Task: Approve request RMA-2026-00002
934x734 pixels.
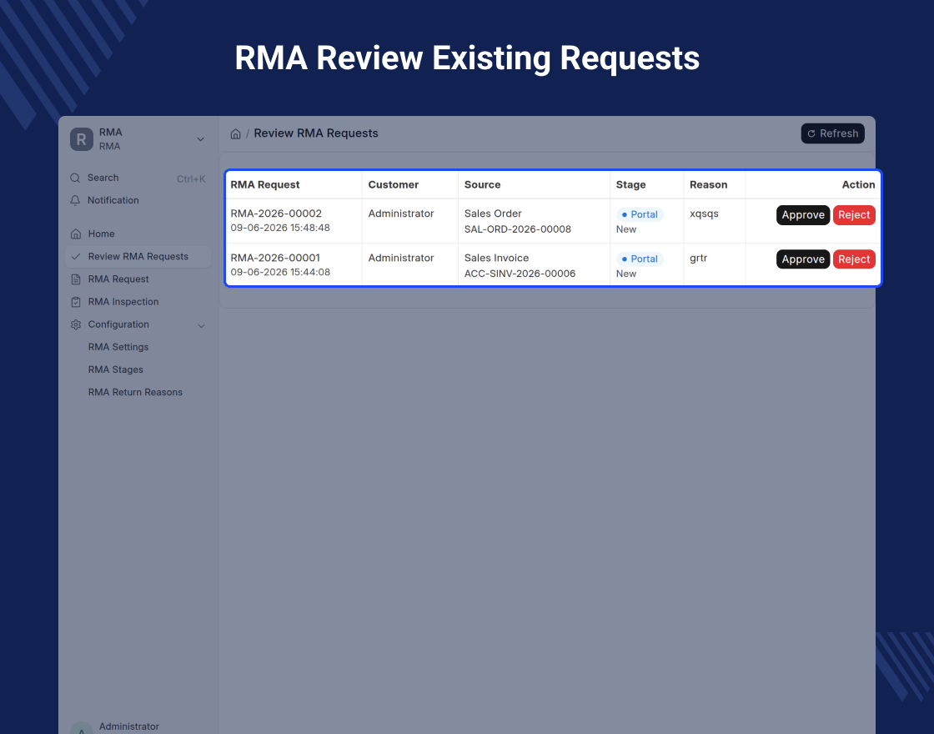Action: tap(803, 215)
